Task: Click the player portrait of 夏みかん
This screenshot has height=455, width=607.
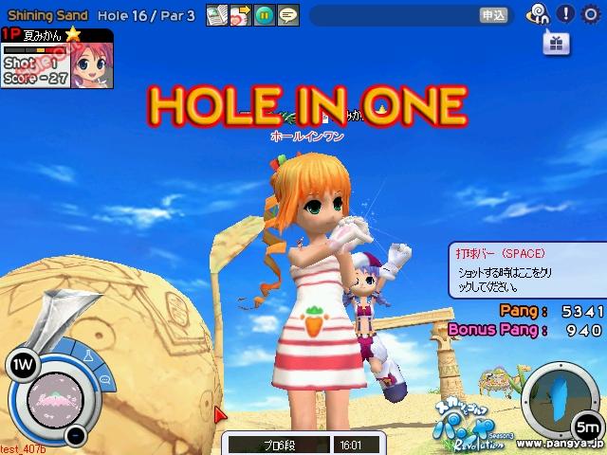Action: click(92, 65)
